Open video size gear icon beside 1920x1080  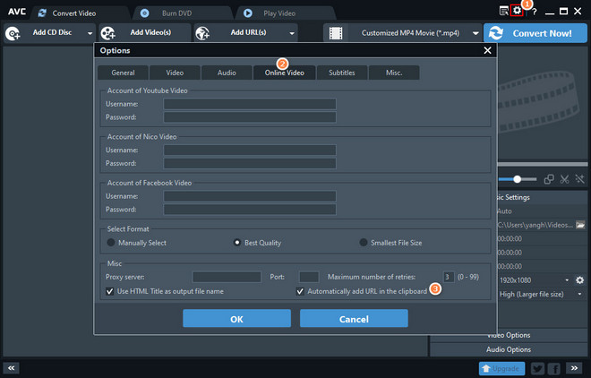click(x=579, y=280)
